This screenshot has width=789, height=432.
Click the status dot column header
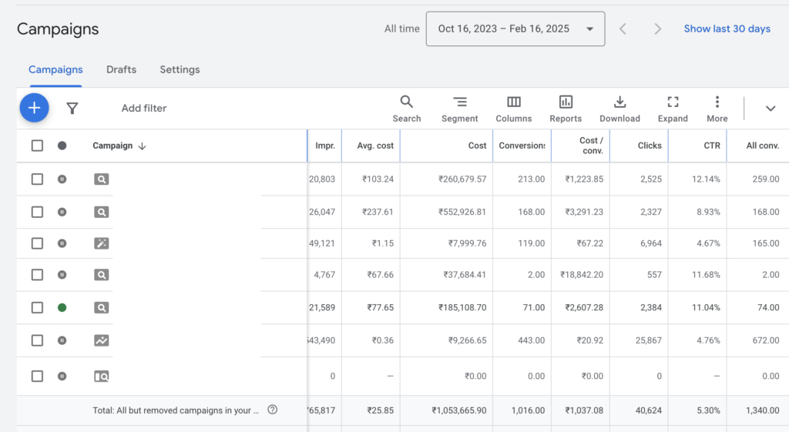pos(62,146)
